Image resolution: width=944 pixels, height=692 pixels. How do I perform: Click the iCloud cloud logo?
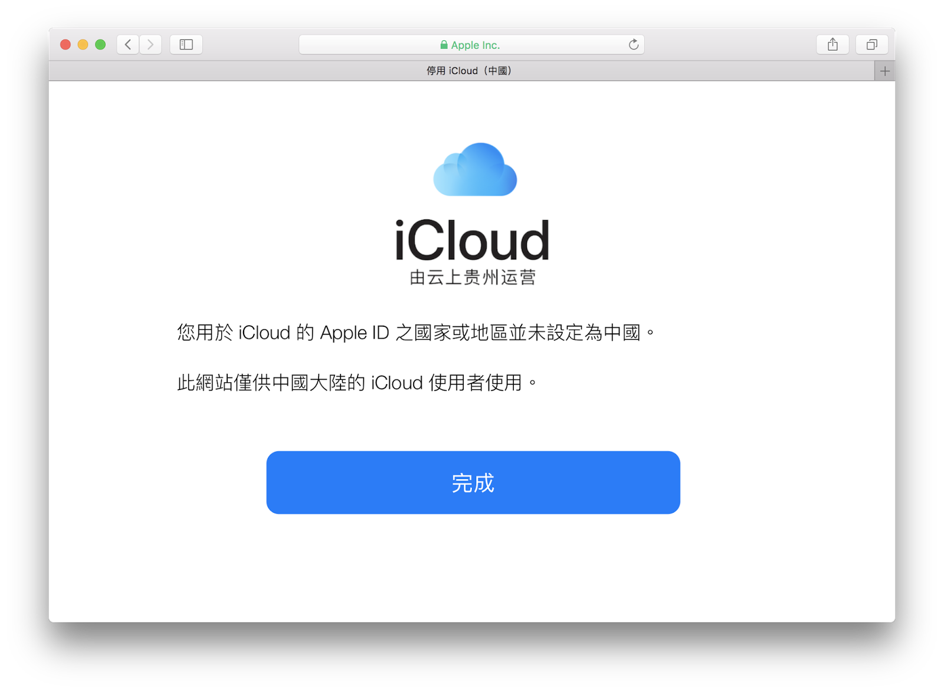pos(475,169)
